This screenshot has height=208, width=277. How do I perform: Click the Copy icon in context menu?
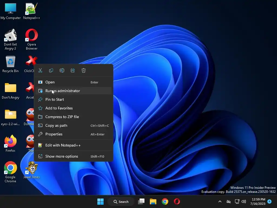coord(51,70)
